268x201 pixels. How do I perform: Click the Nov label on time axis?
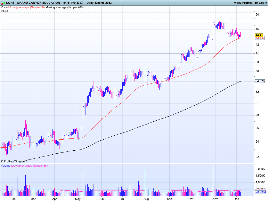click(215, 199)
